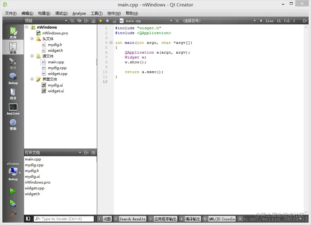Collapse the 界面文件 forms folder

(32, 79)
